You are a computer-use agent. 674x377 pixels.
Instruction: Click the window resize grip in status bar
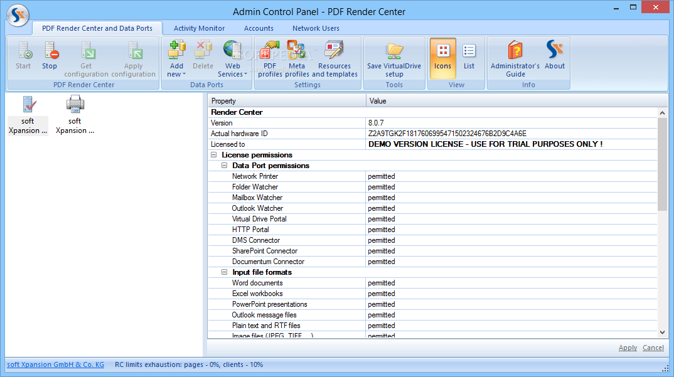point(666,368)
